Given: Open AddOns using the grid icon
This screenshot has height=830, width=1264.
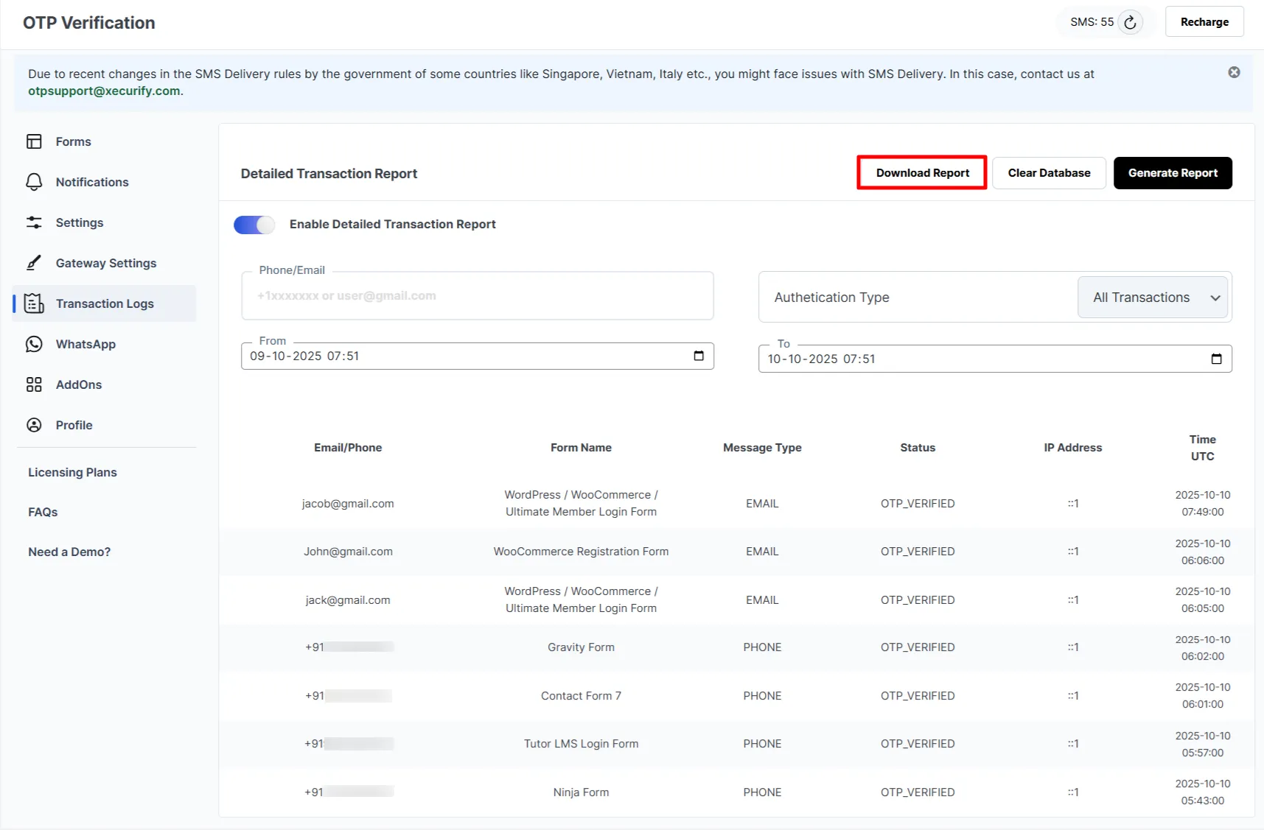Looking at the screenshot, I should [x=35, y=384].
